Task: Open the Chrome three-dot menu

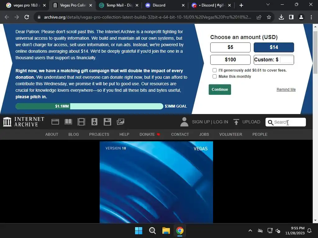Action: [x=311, y=17]
